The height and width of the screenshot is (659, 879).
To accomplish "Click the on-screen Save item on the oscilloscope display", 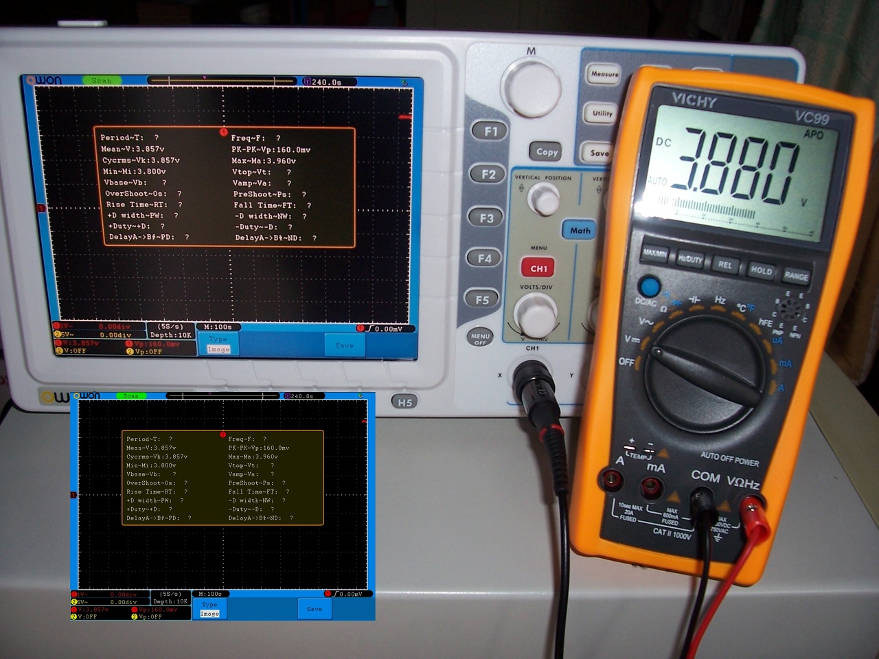I will tap(345, 345).
